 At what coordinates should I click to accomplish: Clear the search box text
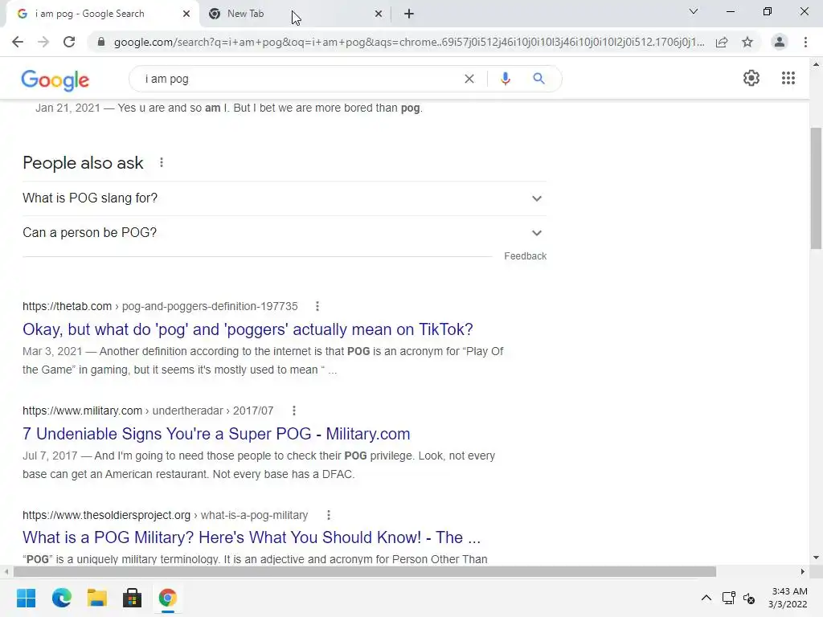[469, 79]
